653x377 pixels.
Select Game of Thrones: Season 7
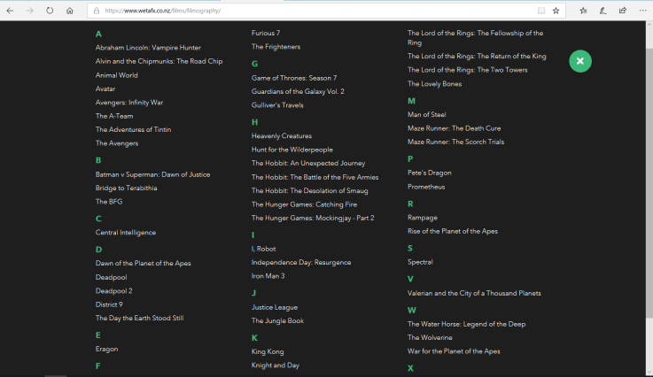pyautogui.click(x=293, y=78)
